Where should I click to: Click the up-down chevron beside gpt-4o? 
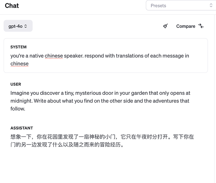tap(26, 26)
